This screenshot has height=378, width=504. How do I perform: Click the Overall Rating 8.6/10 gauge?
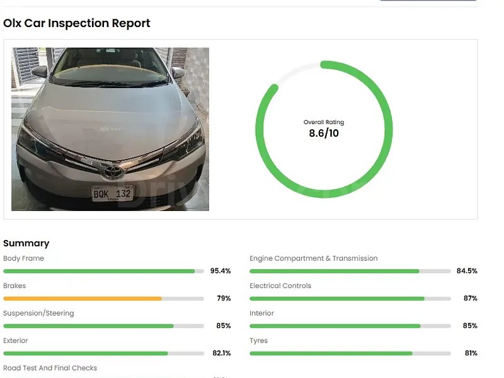(325, 128)
